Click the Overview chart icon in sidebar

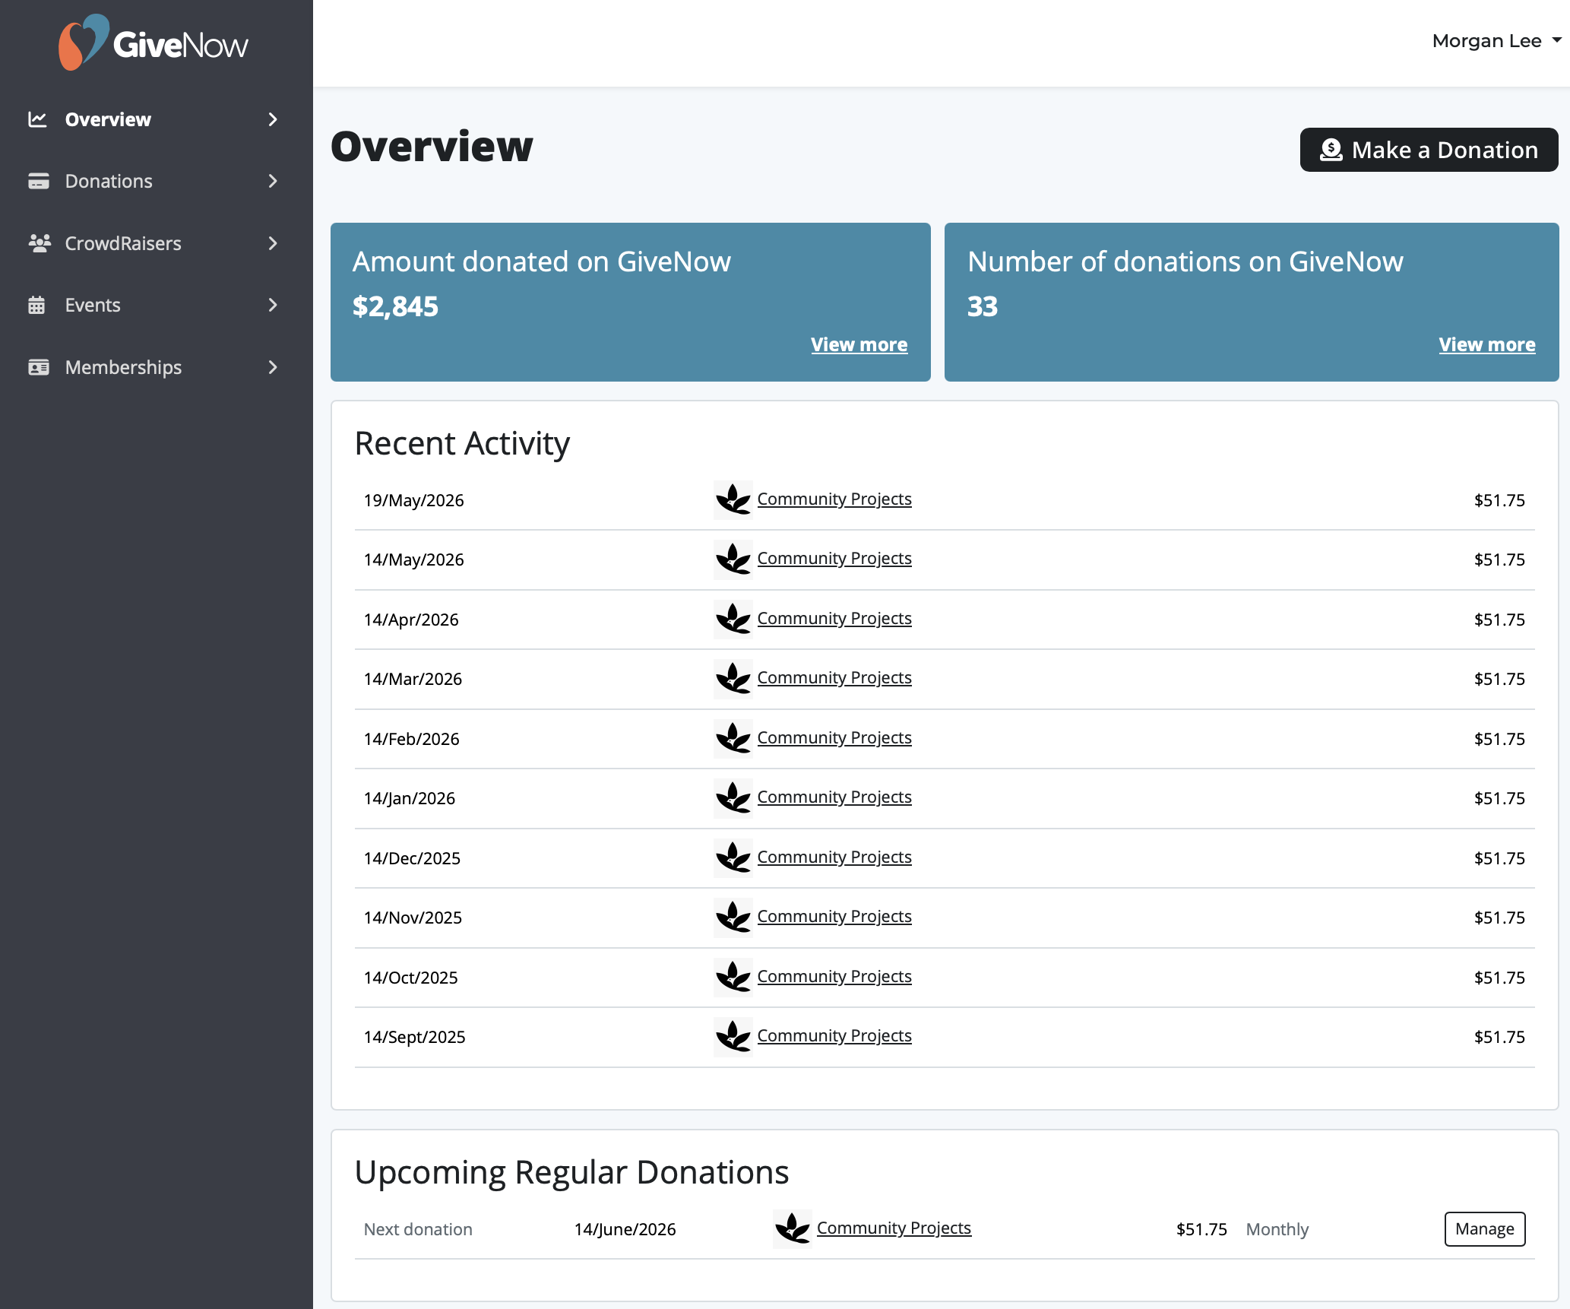(x=37, y=119)
